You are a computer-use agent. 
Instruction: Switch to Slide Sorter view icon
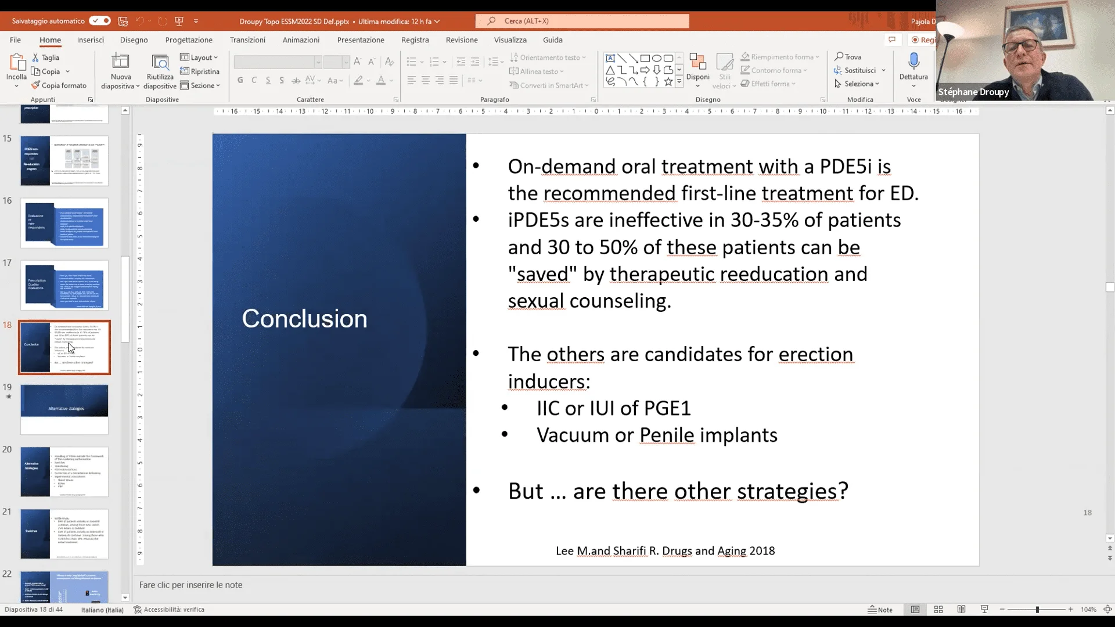point(938,610)
